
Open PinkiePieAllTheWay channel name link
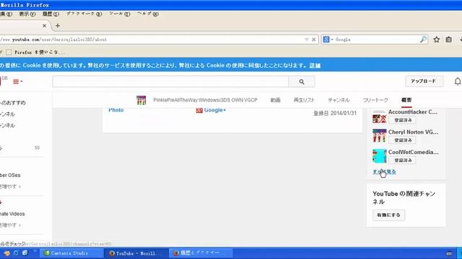(x=205, y=100)
